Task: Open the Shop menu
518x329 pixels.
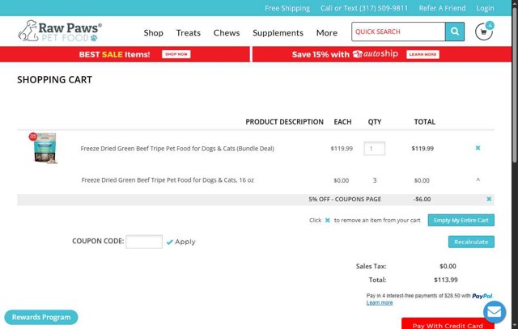Action: tap(153, 32)
